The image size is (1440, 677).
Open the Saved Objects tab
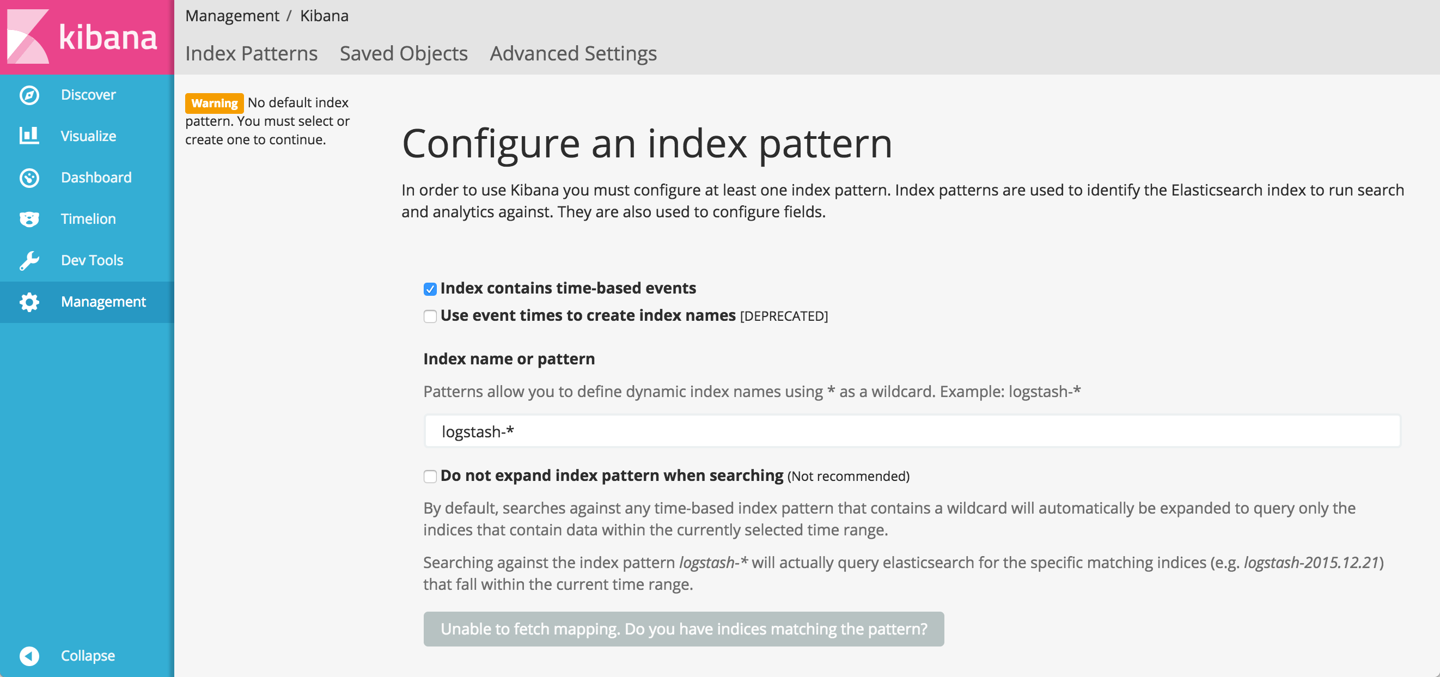404,54
